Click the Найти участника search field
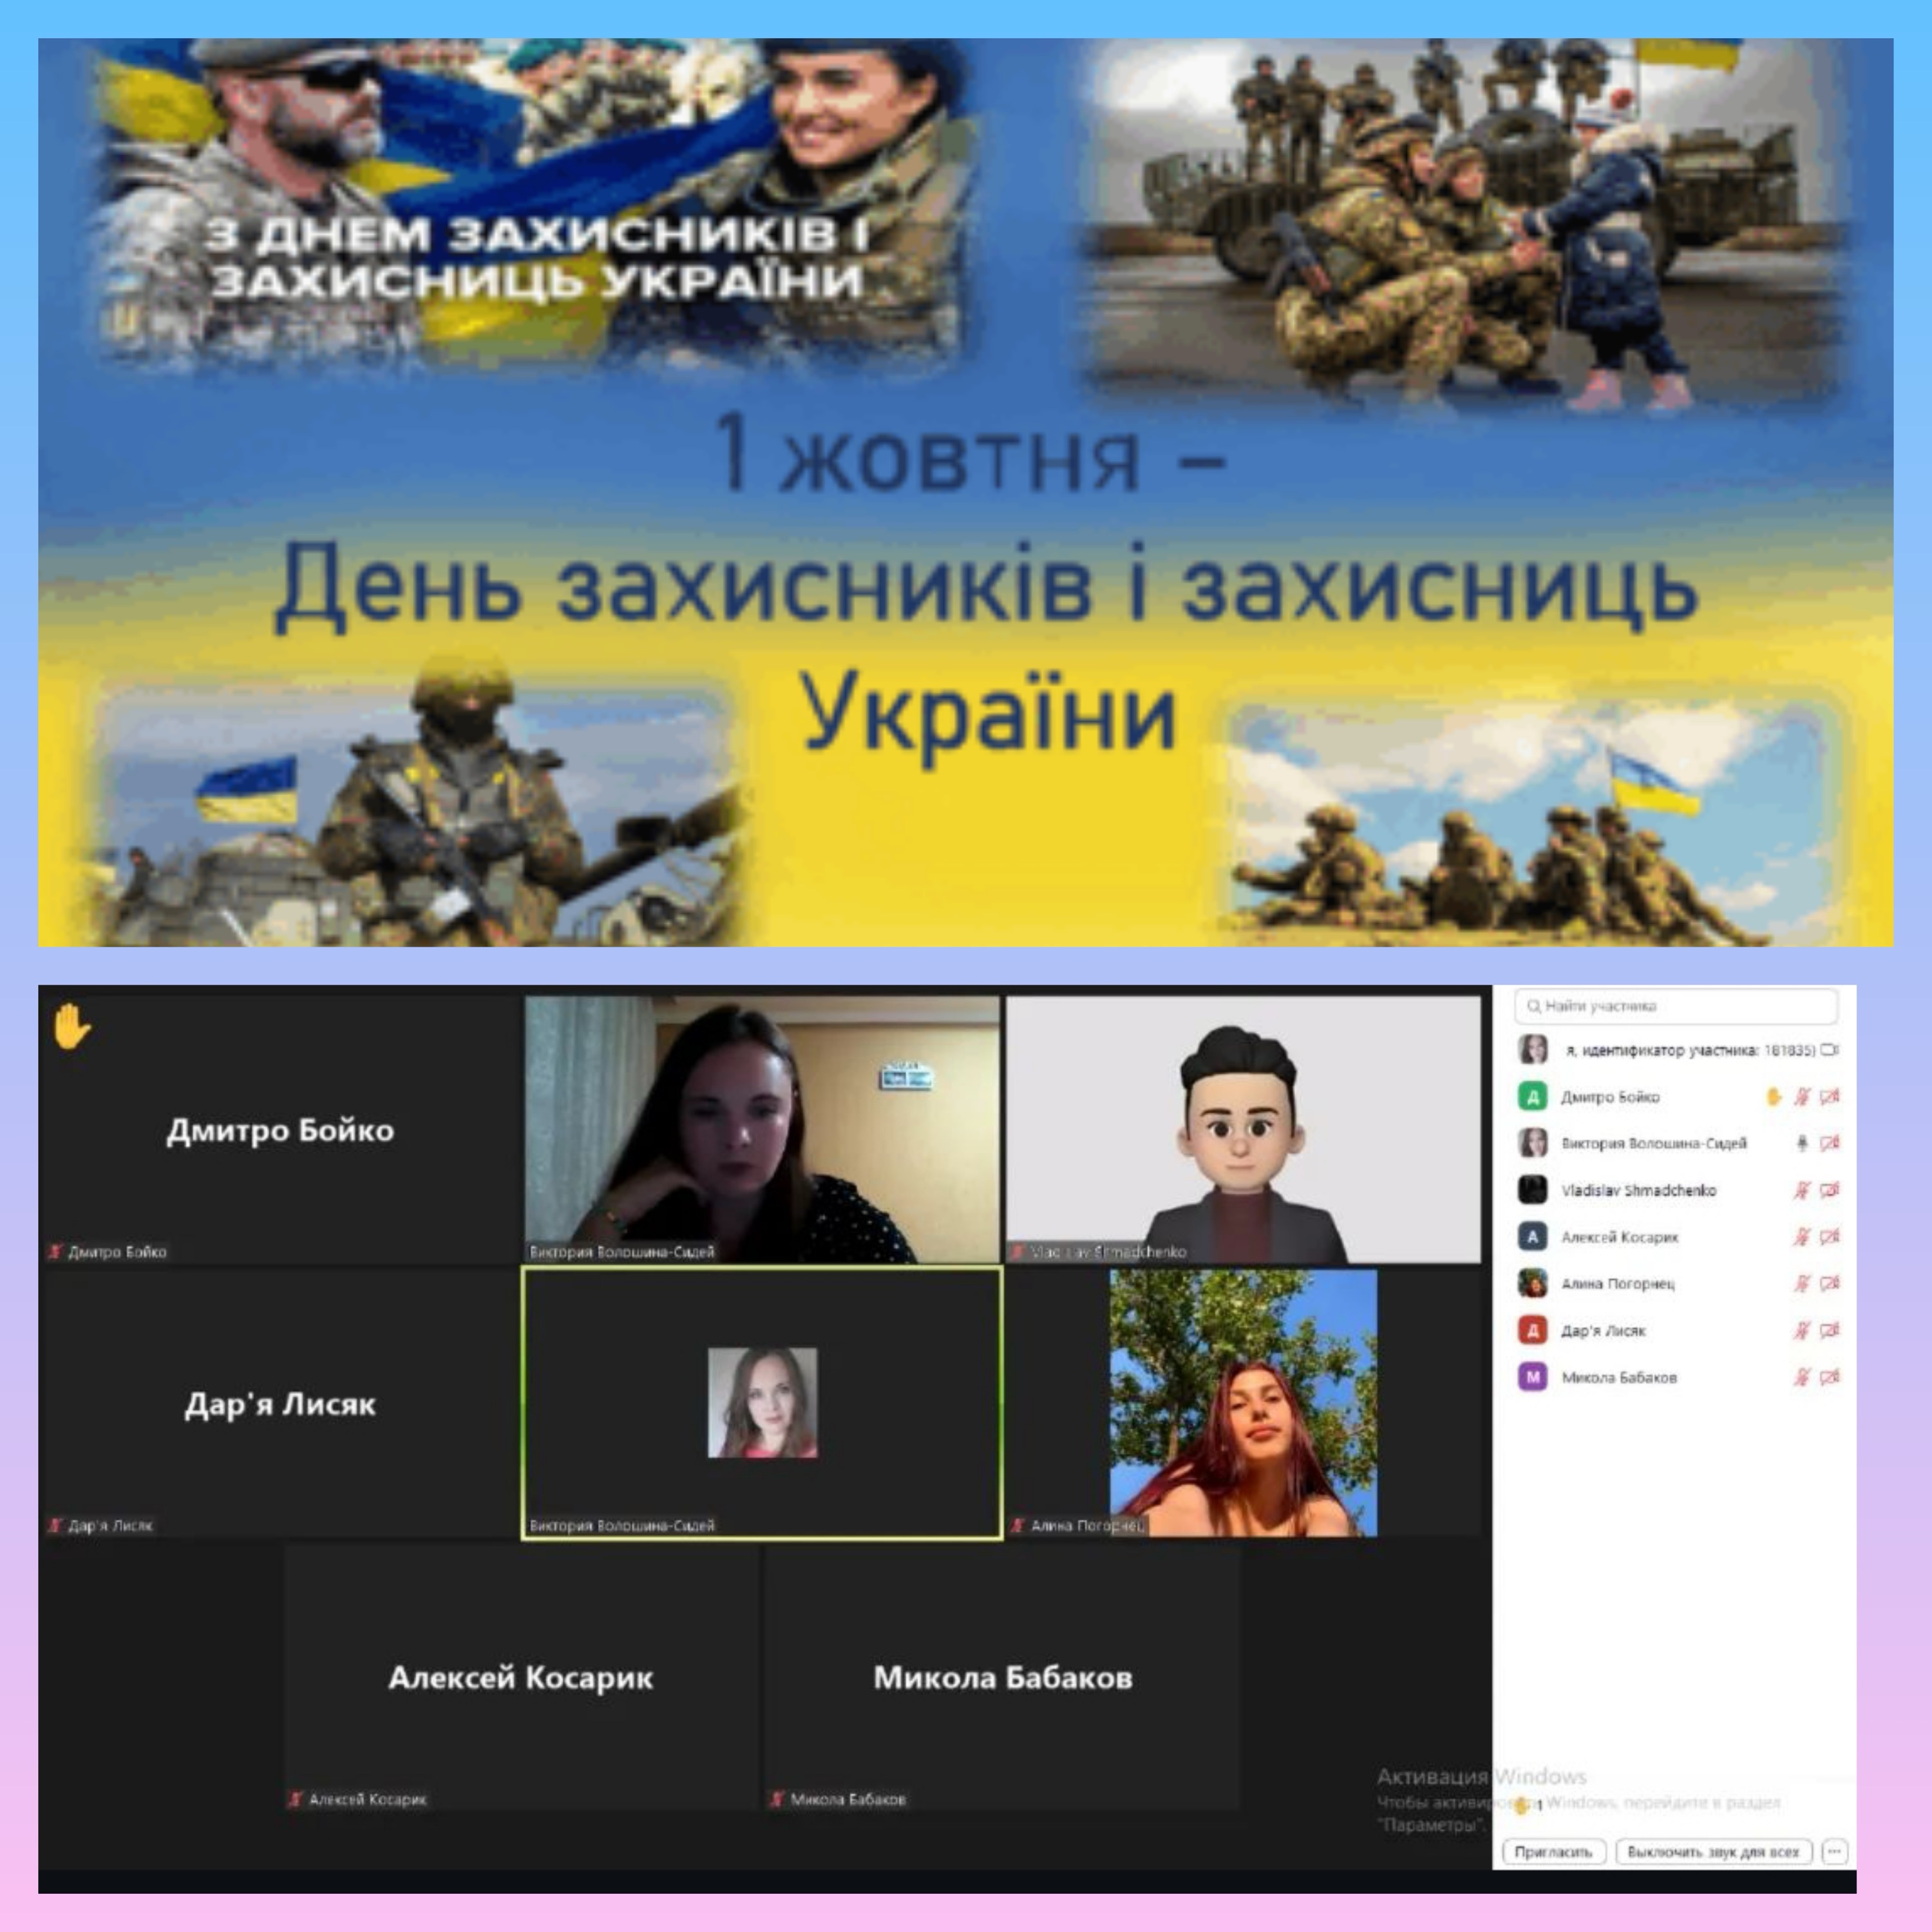1932x1932 pixels. coord(1676,1006)
